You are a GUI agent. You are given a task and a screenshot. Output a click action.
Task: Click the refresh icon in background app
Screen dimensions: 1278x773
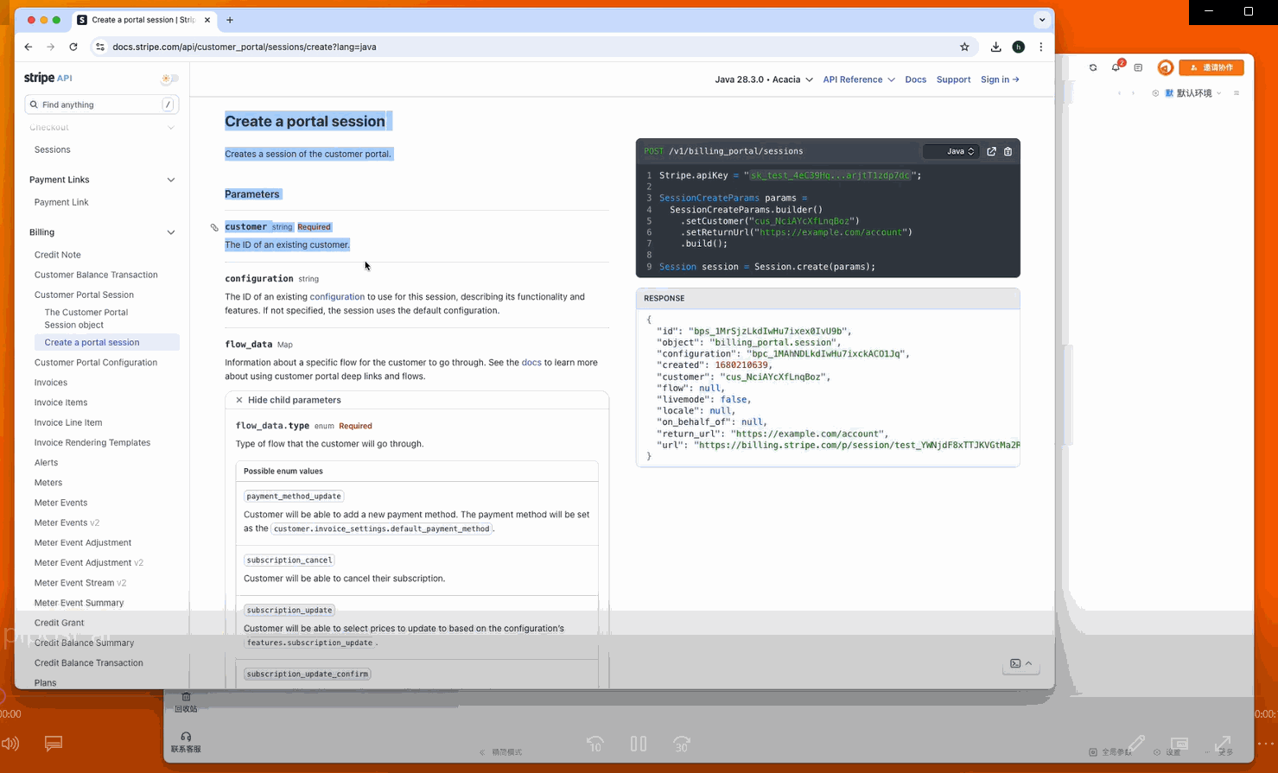click(1093, 67)
